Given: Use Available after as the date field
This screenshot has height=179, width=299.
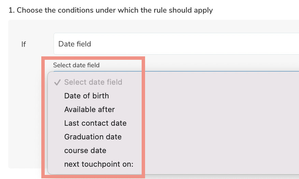Looking at the screenshot, I should [89, 109].
